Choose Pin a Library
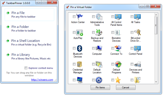This screenshot has width=166, height=101. [x=29, y=56]
